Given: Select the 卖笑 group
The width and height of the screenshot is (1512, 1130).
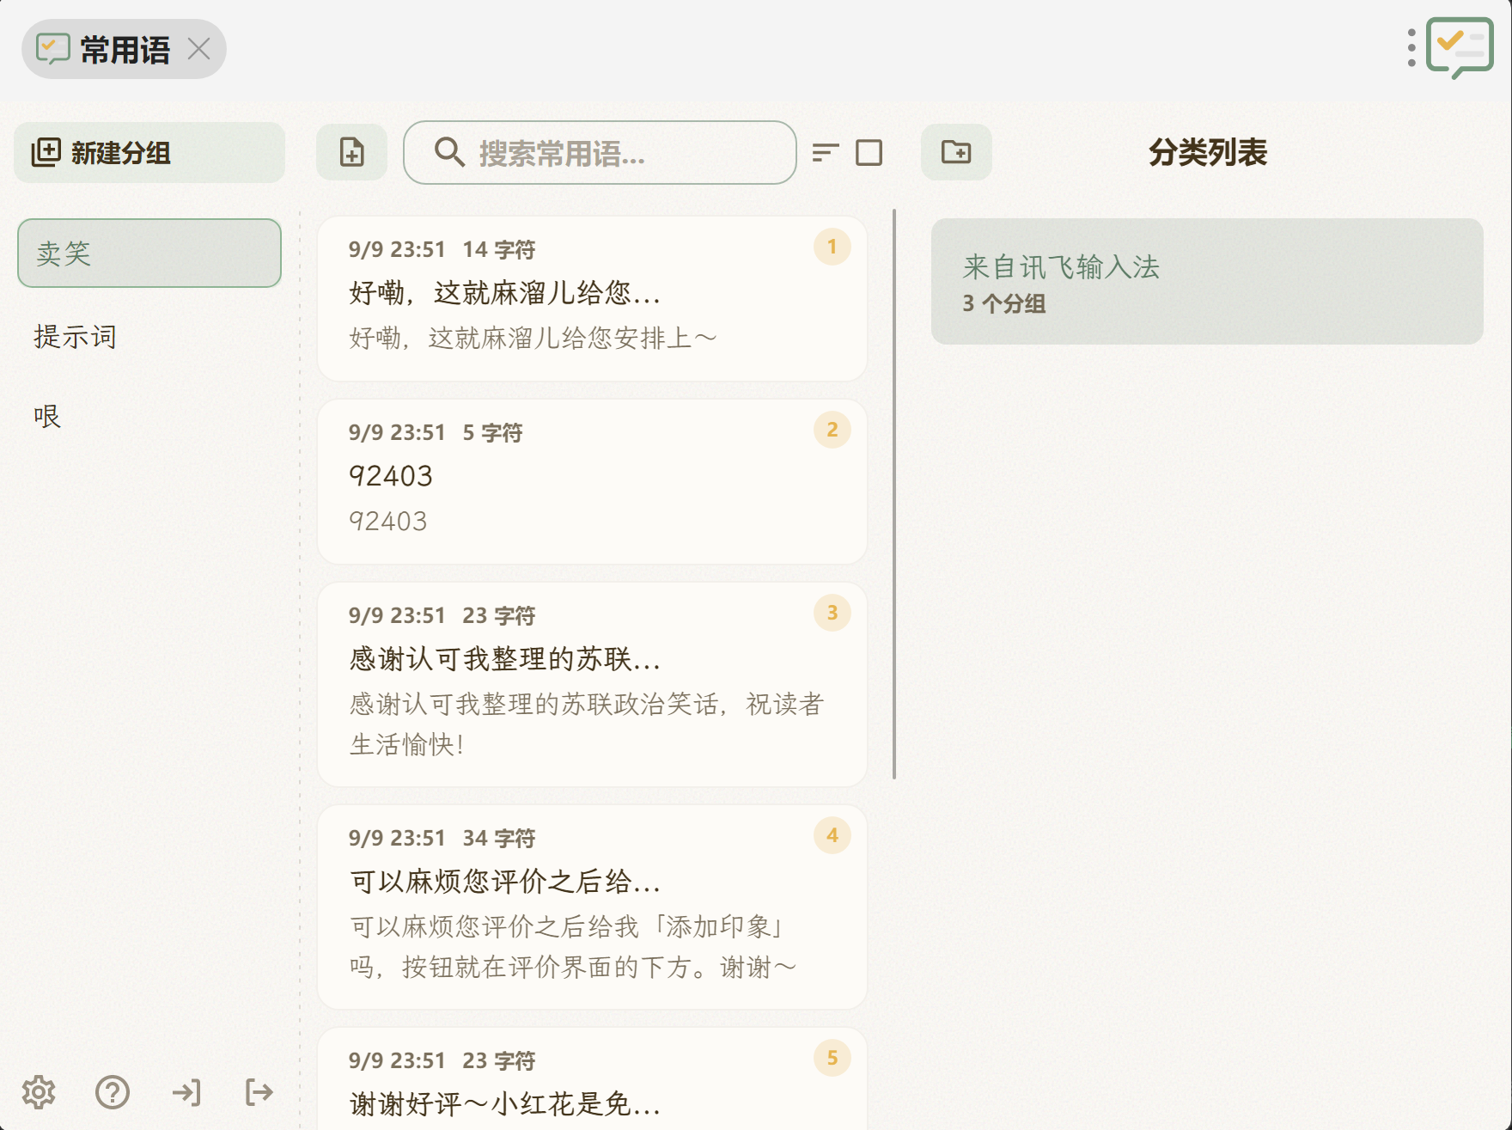Looking at the screenshot, I should (x=149, y=253).
